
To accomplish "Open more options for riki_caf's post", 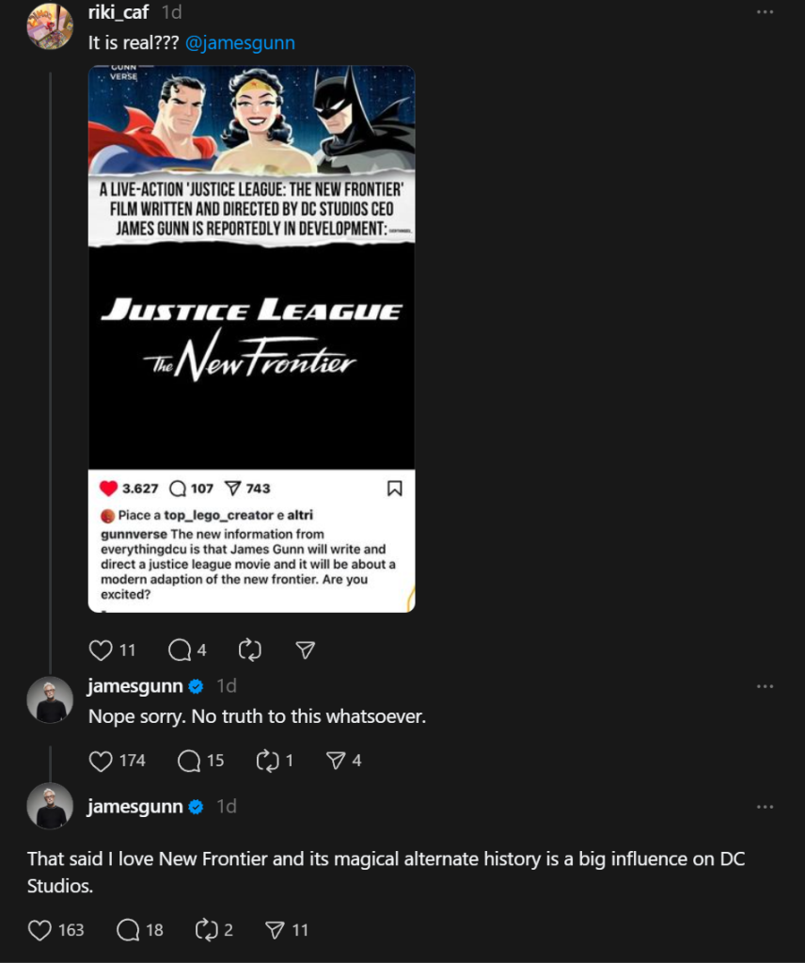I will [x=766, y=12].
